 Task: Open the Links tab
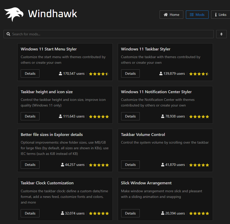(221, 15)
